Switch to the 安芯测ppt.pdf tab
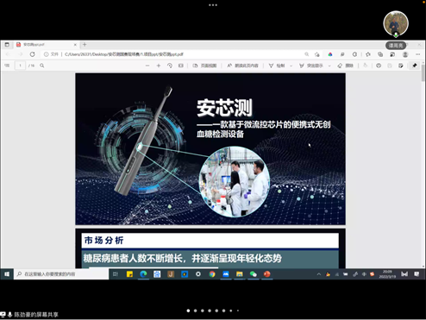The height and width of the screenshot is (320, 426). (x=47, y=45)
